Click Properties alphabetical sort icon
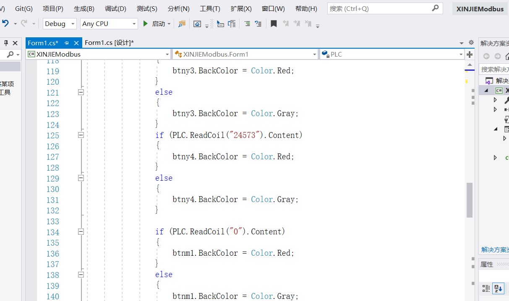Screen dimensions: 509x301 tap(498, 288)
